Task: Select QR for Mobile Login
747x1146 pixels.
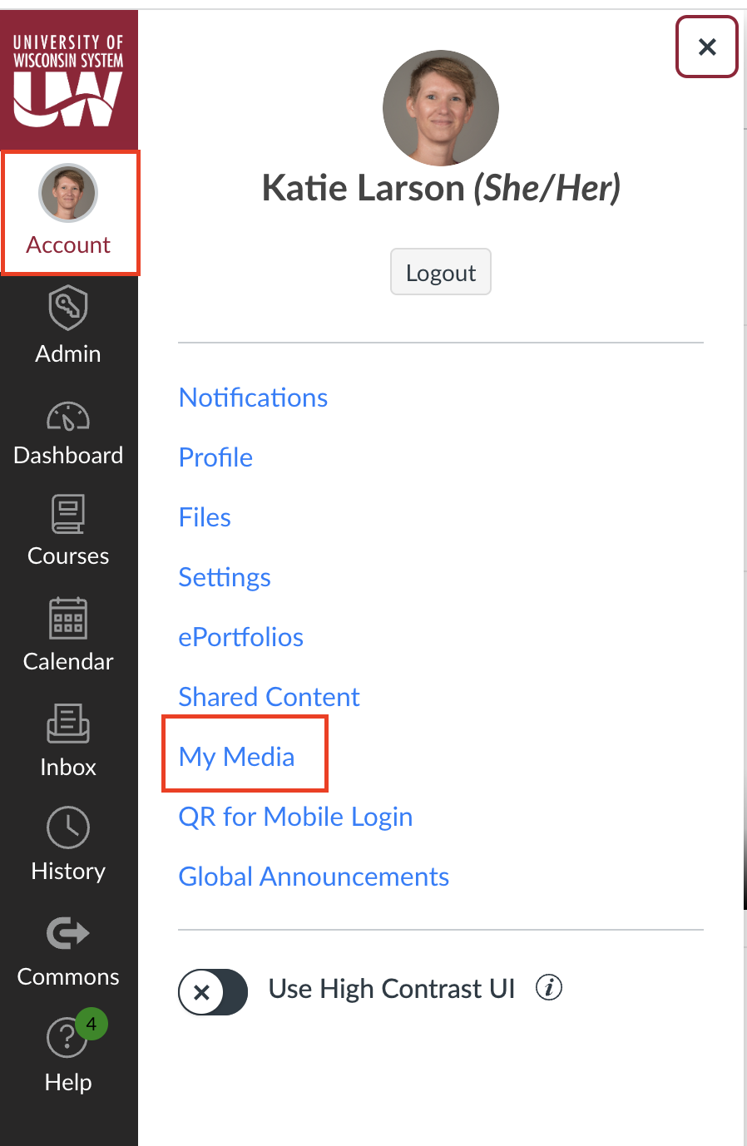Action: [x=295, y=817]
